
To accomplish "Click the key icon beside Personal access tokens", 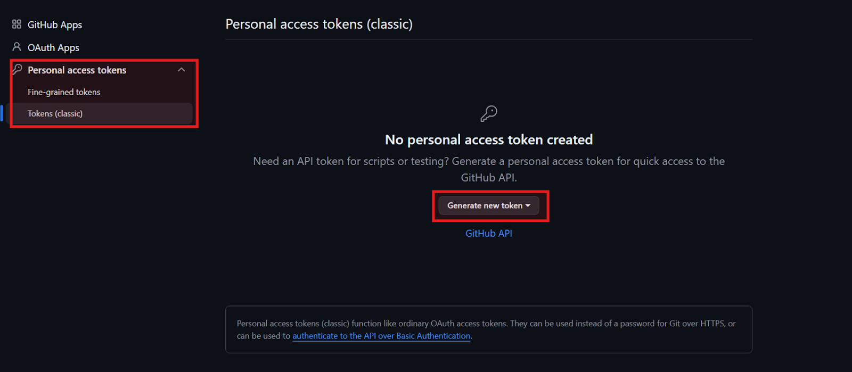I will click(17, 69).
